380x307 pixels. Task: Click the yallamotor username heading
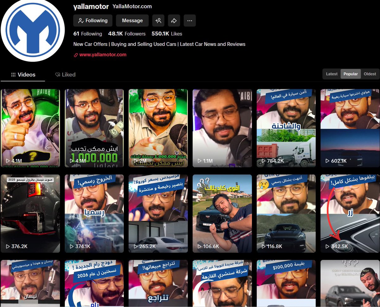tap(91, 6)
